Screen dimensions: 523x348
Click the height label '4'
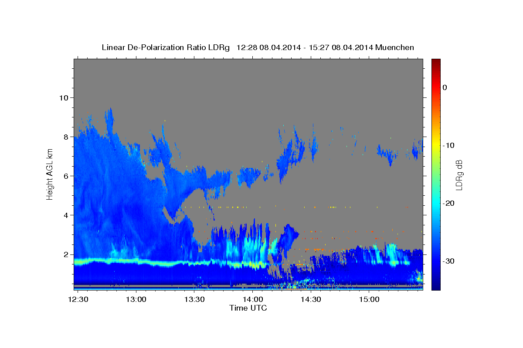(x=65, y=215)
